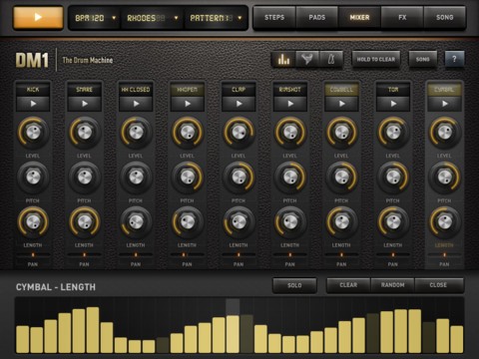Preview the TOM channel with its play icon
479x359 pixels.
[393, 104]
